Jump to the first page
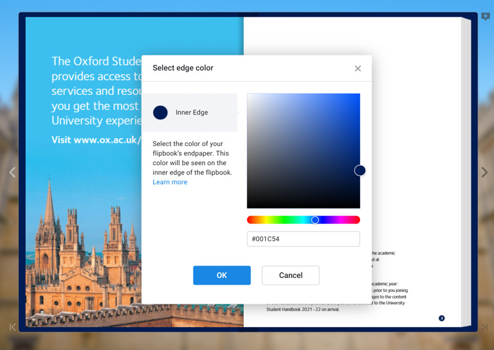The image size is (494, 350). (12, 327)
